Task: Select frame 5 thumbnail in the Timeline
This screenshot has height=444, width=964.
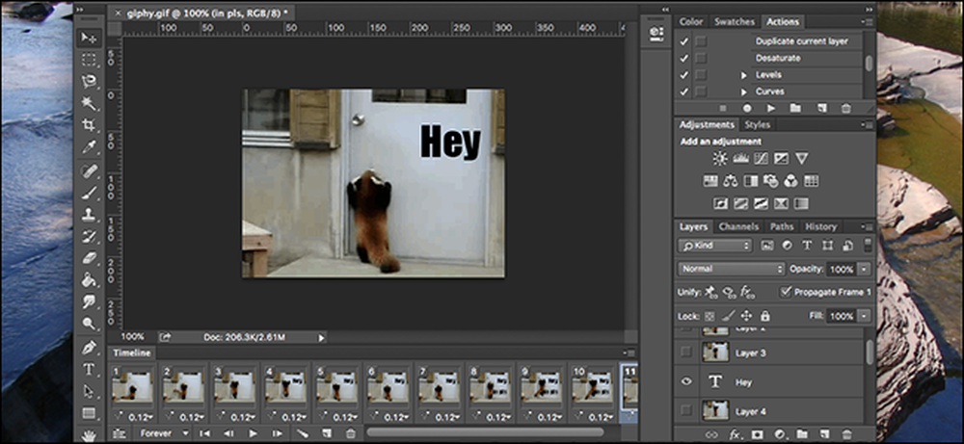Action: (336, 385)
